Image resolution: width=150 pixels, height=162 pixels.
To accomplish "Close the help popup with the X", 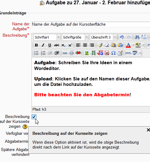I will click(148, 130).
